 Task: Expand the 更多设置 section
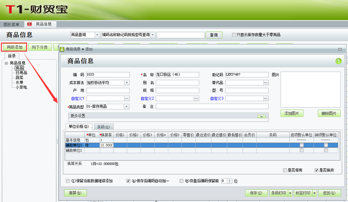[x=261, y=116]
